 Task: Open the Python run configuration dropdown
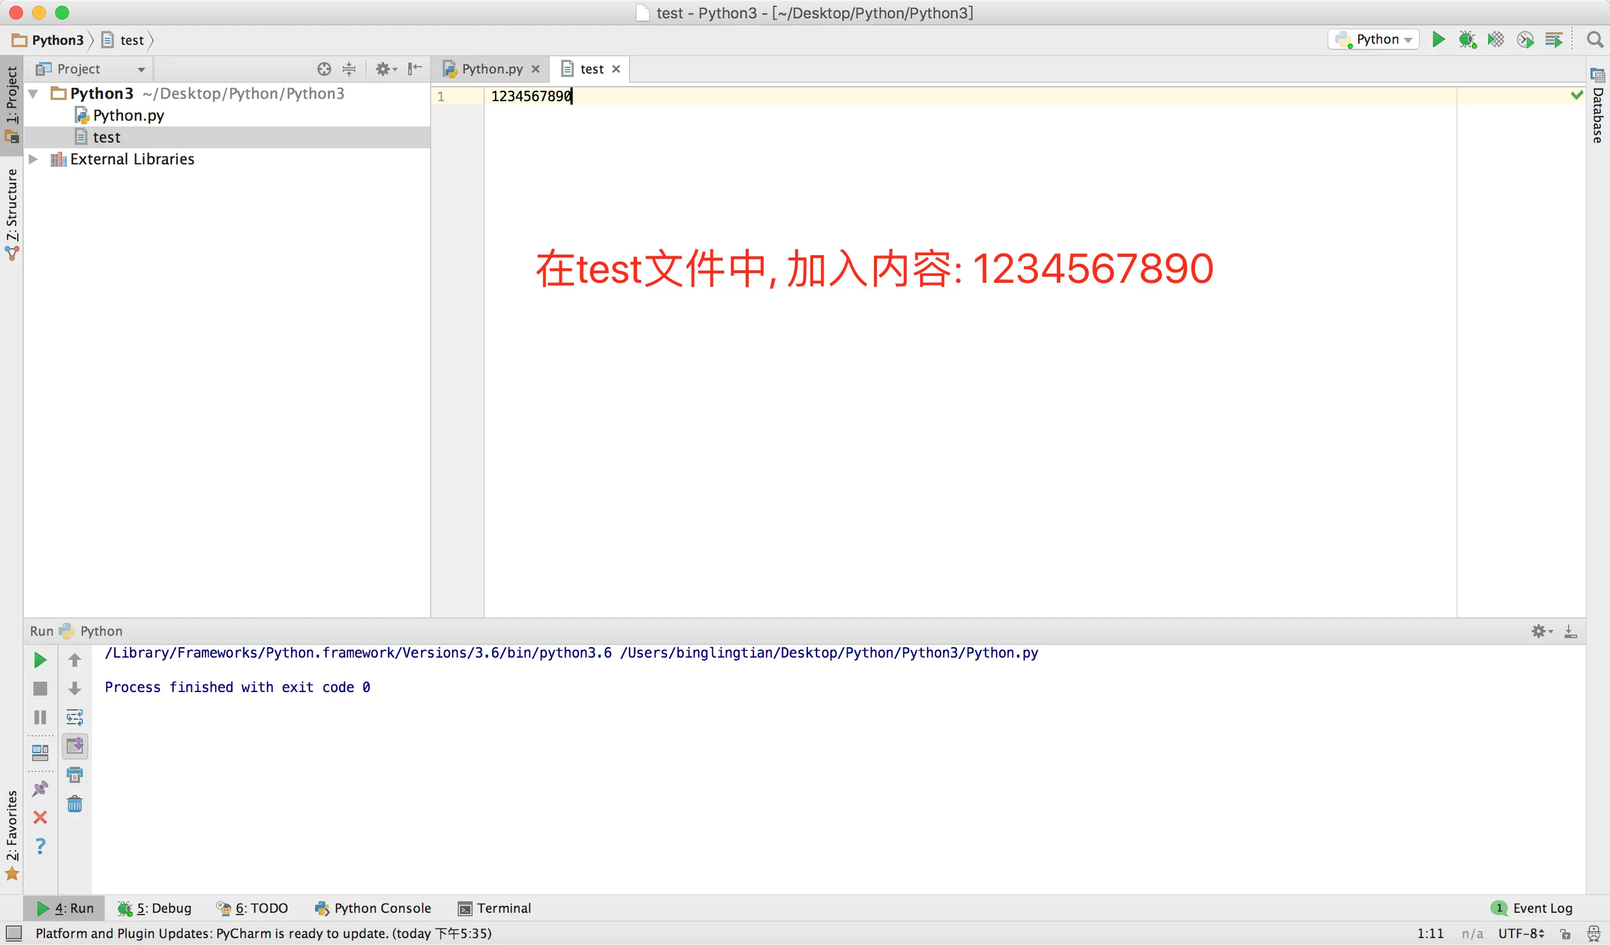click(1374, 40)
